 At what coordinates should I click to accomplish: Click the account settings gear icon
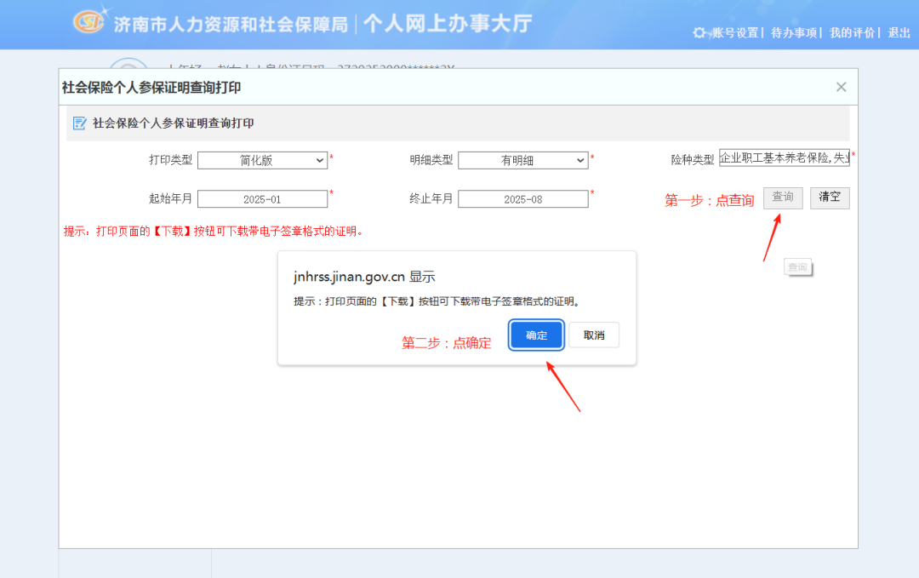tap(699, 33)
